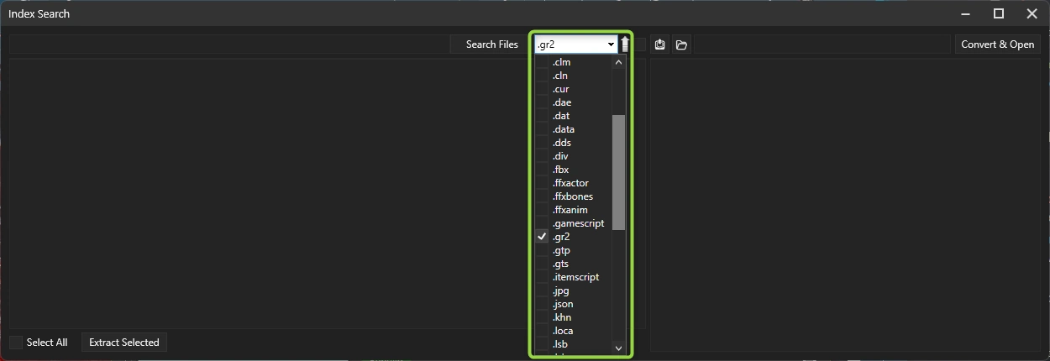The image size is (1050, 361).
Task: Collapse the .gr2 file type dropdown
Action: pyautogui.click(x=611, y=44)
